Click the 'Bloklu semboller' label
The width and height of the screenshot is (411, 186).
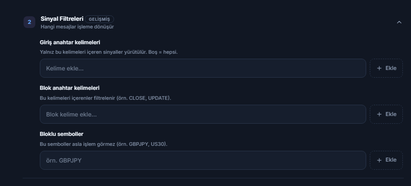62,134
